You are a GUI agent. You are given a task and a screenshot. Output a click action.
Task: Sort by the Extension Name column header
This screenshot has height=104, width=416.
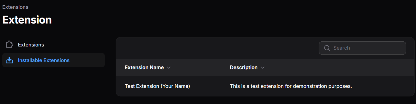[x=144, y=67]
